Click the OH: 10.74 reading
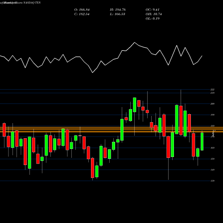 click(153, 14)
